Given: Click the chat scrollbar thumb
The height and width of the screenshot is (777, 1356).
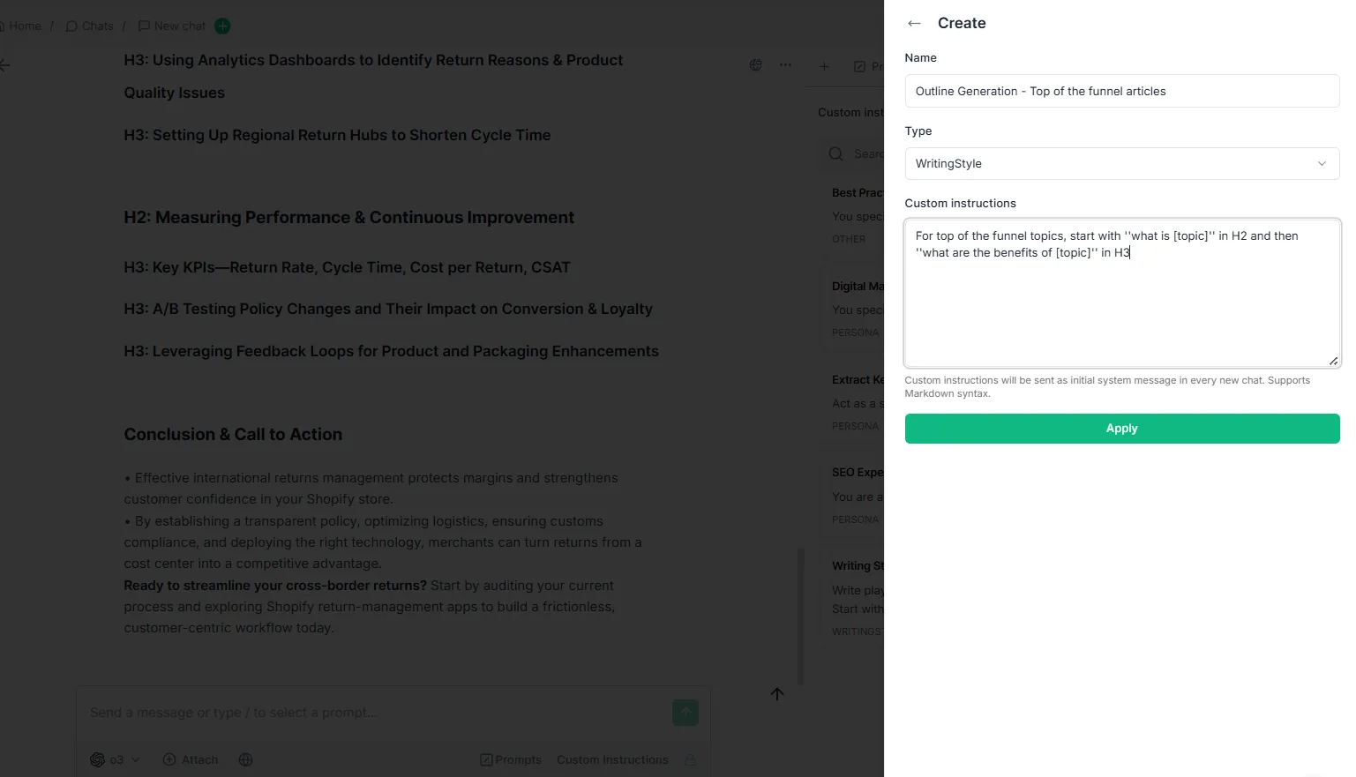Looking at the screenshot, I should (x=801, y=616).
